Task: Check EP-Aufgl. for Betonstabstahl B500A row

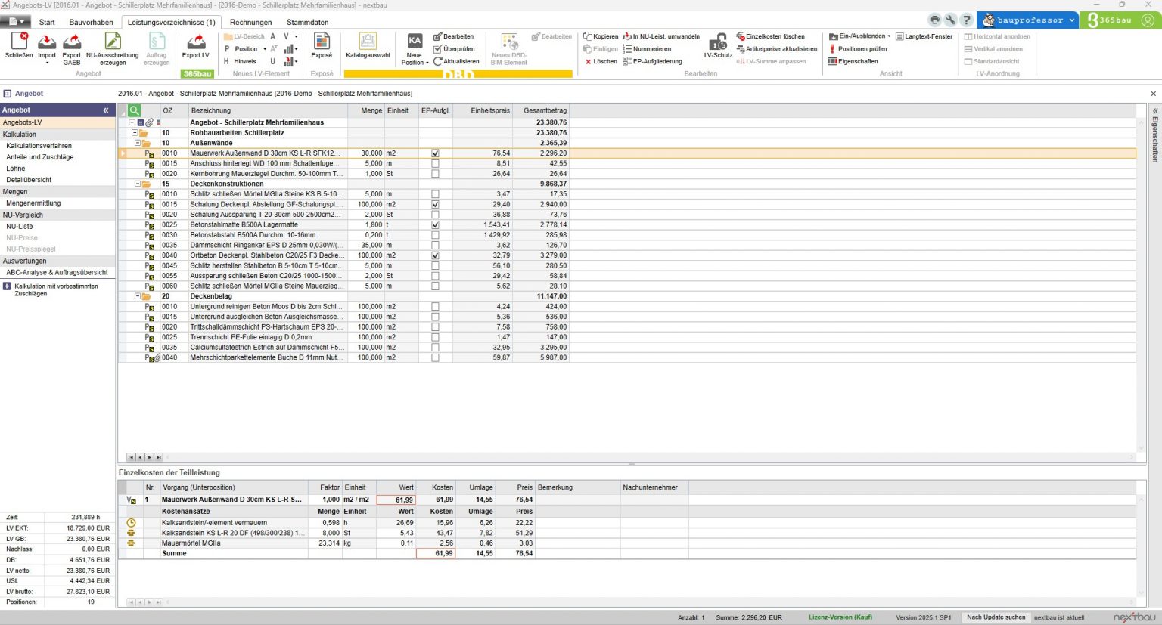Action: 435,235
